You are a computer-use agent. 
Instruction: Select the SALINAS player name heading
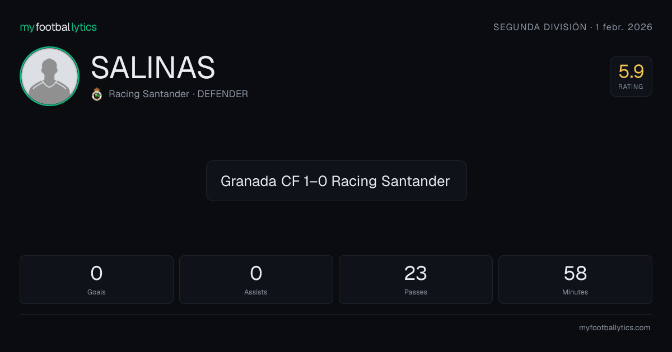pyautogui.click(x=153, y=68)
